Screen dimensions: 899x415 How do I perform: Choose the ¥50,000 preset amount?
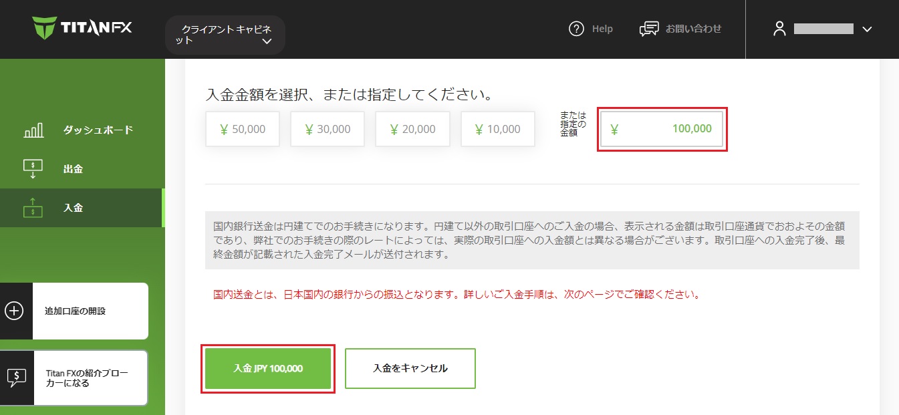pyautogui.click(x=243, y=129)
